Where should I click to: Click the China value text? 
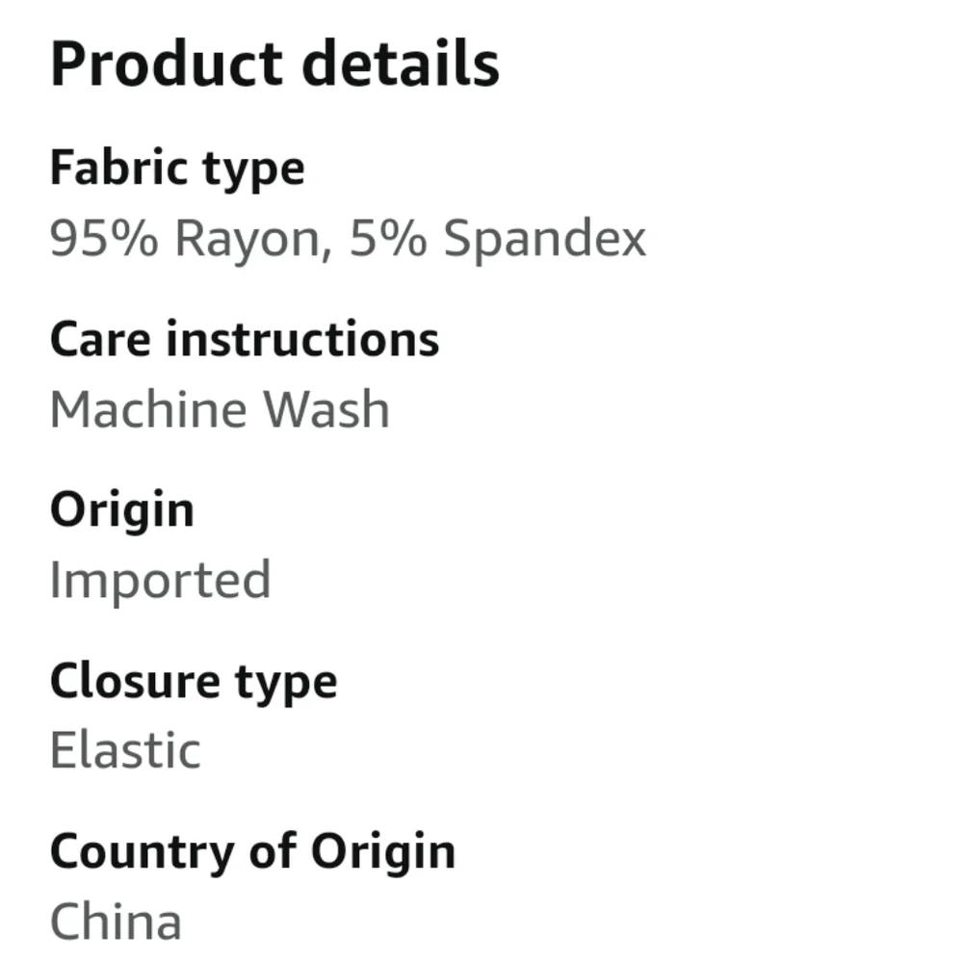(117, 922)
